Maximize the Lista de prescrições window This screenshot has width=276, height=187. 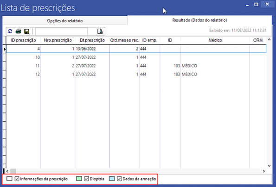[x=256, y=4]
